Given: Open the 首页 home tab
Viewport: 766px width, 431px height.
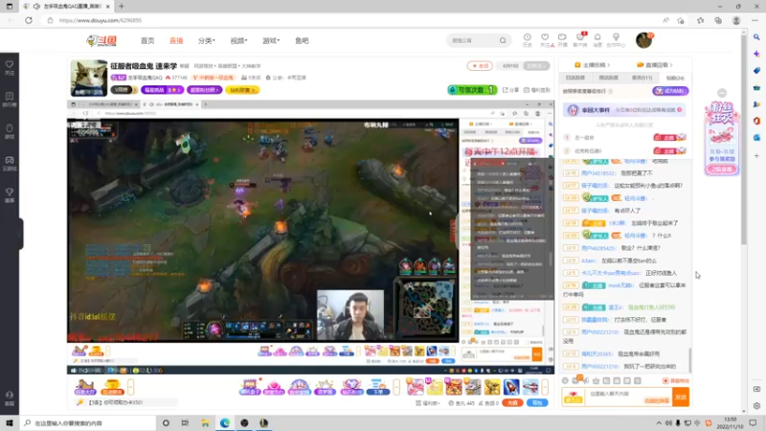Looking at the screenshot, I should pyautogui.click(x=147, y=40).
